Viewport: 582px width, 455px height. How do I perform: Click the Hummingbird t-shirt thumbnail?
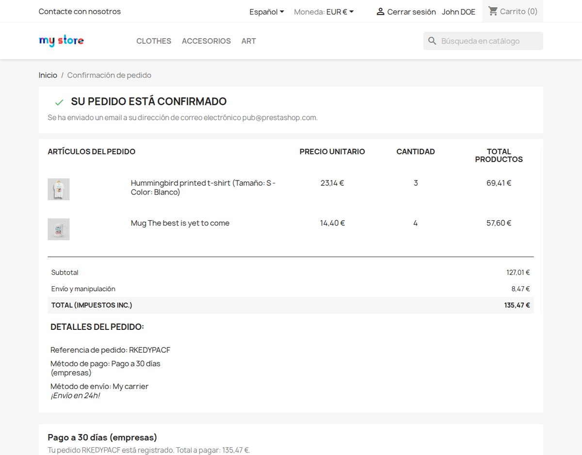(59, 189)
